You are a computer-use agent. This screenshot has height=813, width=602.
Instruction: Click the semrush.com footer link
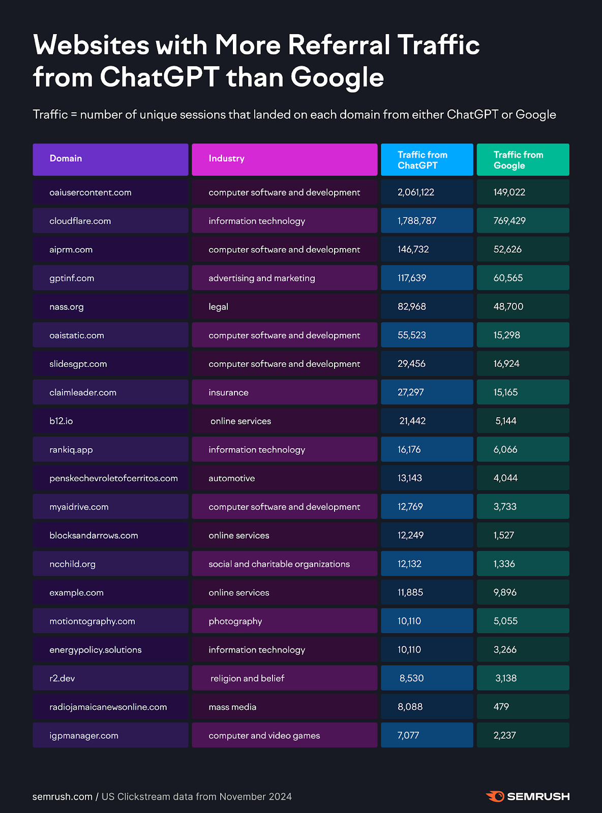point(62,797)
